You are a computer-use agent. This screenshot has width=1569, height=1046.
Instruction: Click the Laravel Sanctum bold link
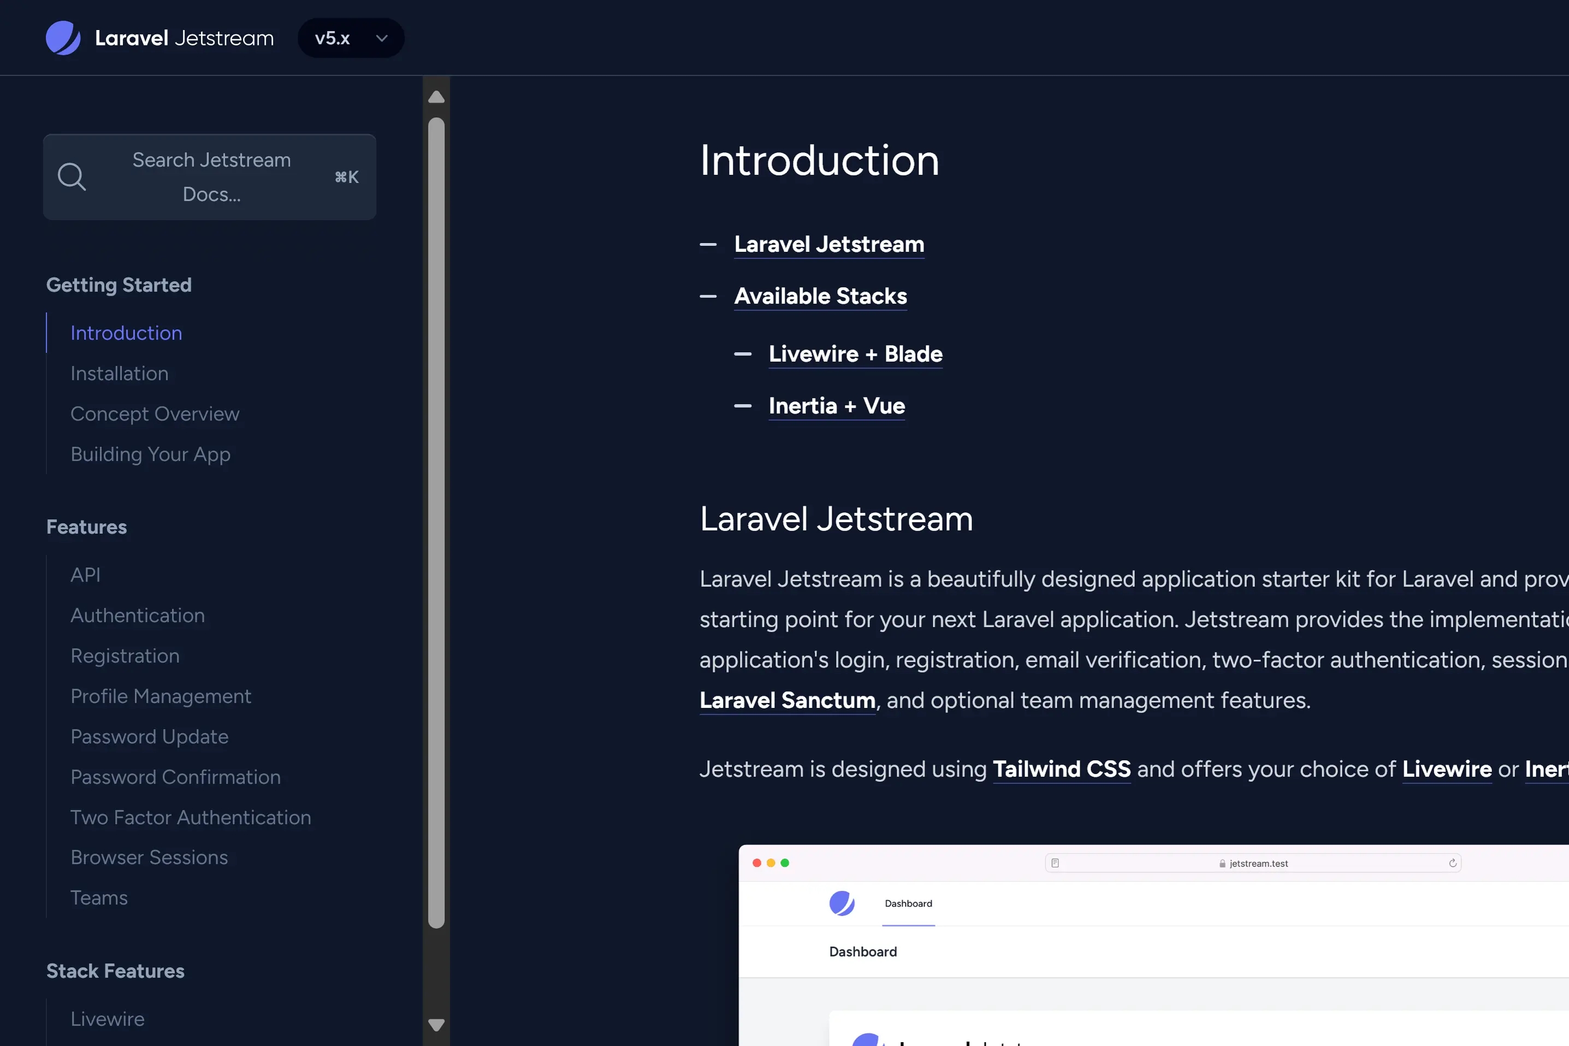[x=787, y=699]
